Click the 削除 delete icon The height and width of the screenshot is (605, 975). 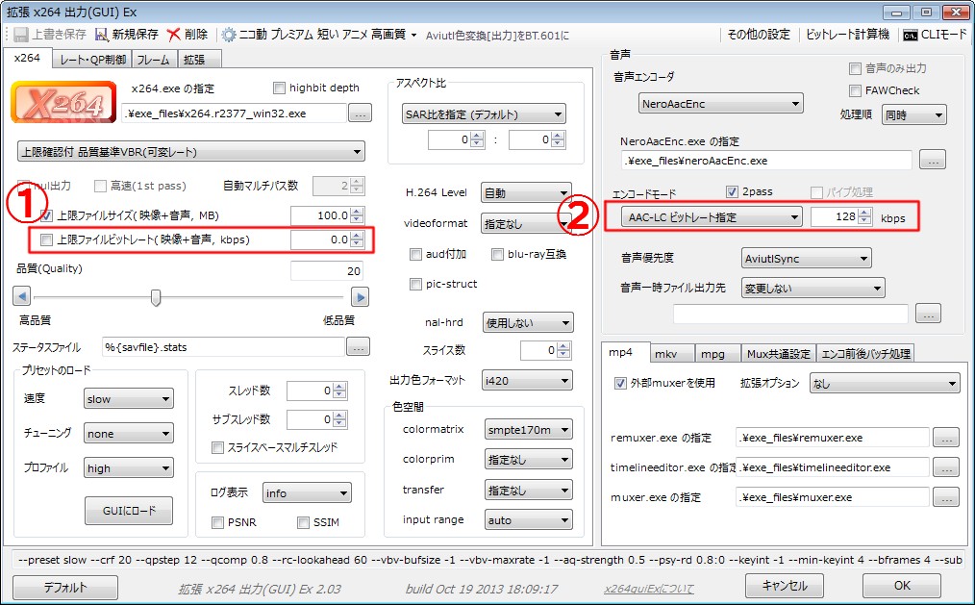point(173,35)
